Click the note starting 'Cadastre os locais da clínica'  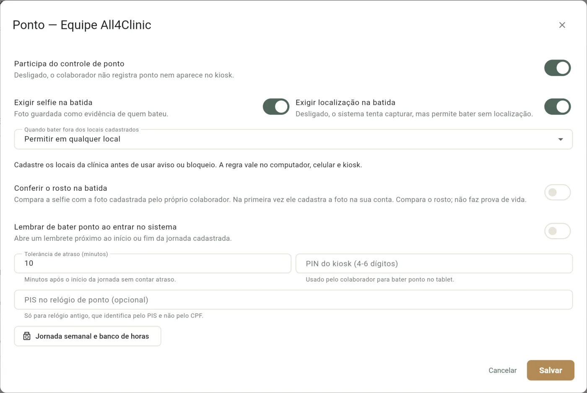[x=188, y=165]
